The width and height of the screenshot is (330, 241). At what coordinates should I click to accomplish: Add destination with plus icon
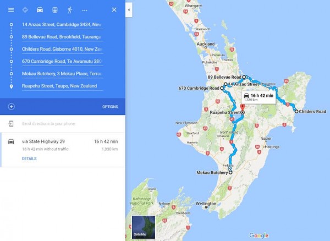click(x=11, y=107)
